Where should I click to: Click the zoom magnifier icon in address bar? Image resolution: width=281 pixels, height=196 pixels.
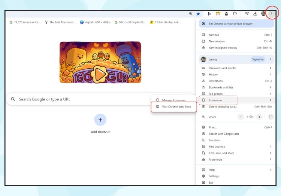click(191, 14)
